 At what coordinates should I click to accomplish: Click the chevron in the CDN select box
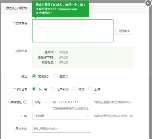[x=87, y=116]
